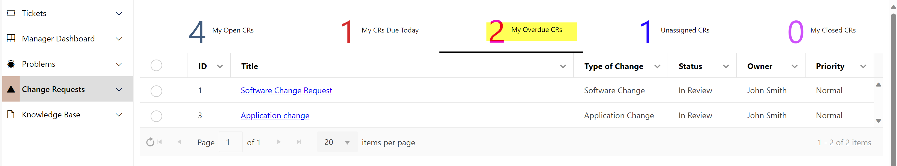
Task: Click the Knowledge Base document icon
Action: 11,115
